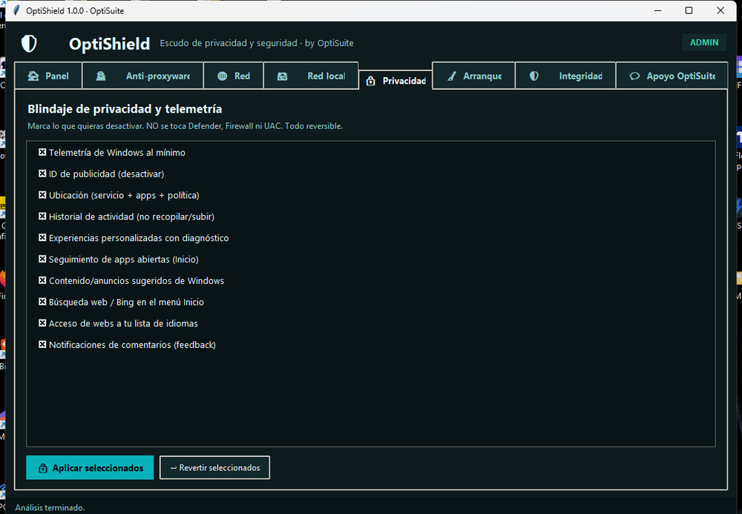Click Revertir seleccionados button
The image size is (742, 514).
coord(215,468)
